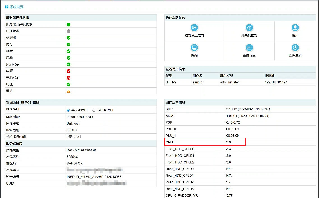Click the CPLD version value 3.9
The width and height of the screenshot is (319, 198).
pos(228,143)
